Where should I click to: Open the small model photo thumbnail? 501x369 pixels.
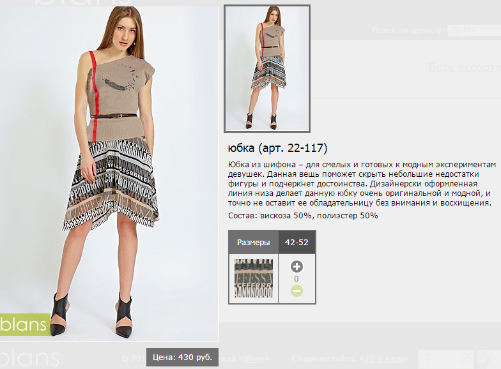(267, 69)
